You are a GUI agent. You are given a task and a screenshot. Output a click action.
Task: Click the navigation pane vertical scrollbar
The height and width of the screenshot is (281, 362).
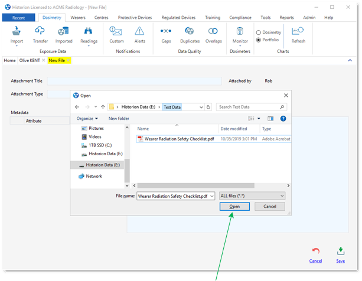(127, 171)
